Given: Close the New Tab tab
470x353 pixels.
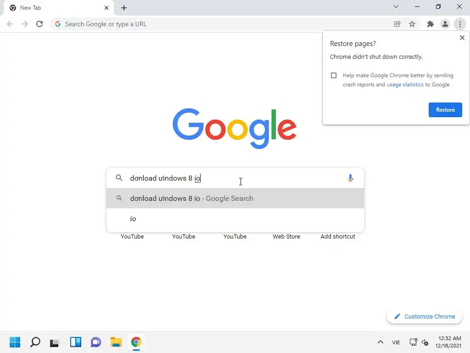Looking at the screenshot, I should point(106,8).
